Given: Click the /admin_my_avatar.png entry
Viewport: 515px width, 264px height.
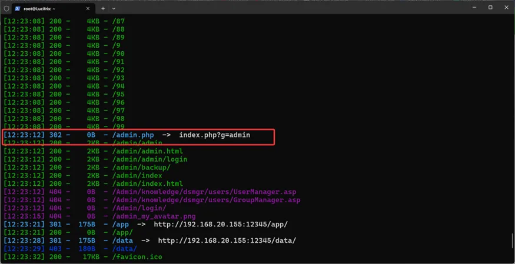Looking at the screenshot, I should click(154, 216).
